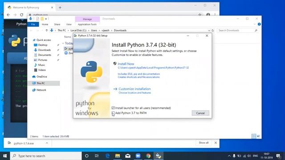285x160 pixels.
Task: Close Chrome downloads bar
Action: tap(216, 143)
